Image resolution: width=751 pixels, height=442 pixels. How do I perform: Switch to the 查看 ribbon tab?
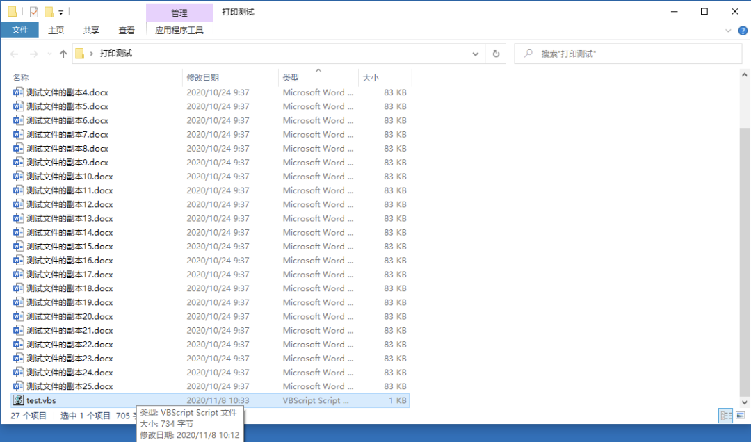pyautogui.click(x=127, y=30)
